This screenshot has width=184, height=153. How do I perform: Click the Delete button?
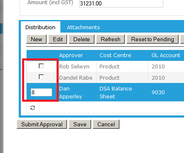[x=82, y=39]
